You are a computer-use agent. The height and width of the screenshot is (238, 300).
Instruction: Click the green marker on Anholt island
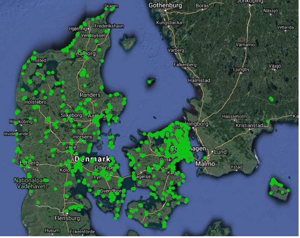150,82
